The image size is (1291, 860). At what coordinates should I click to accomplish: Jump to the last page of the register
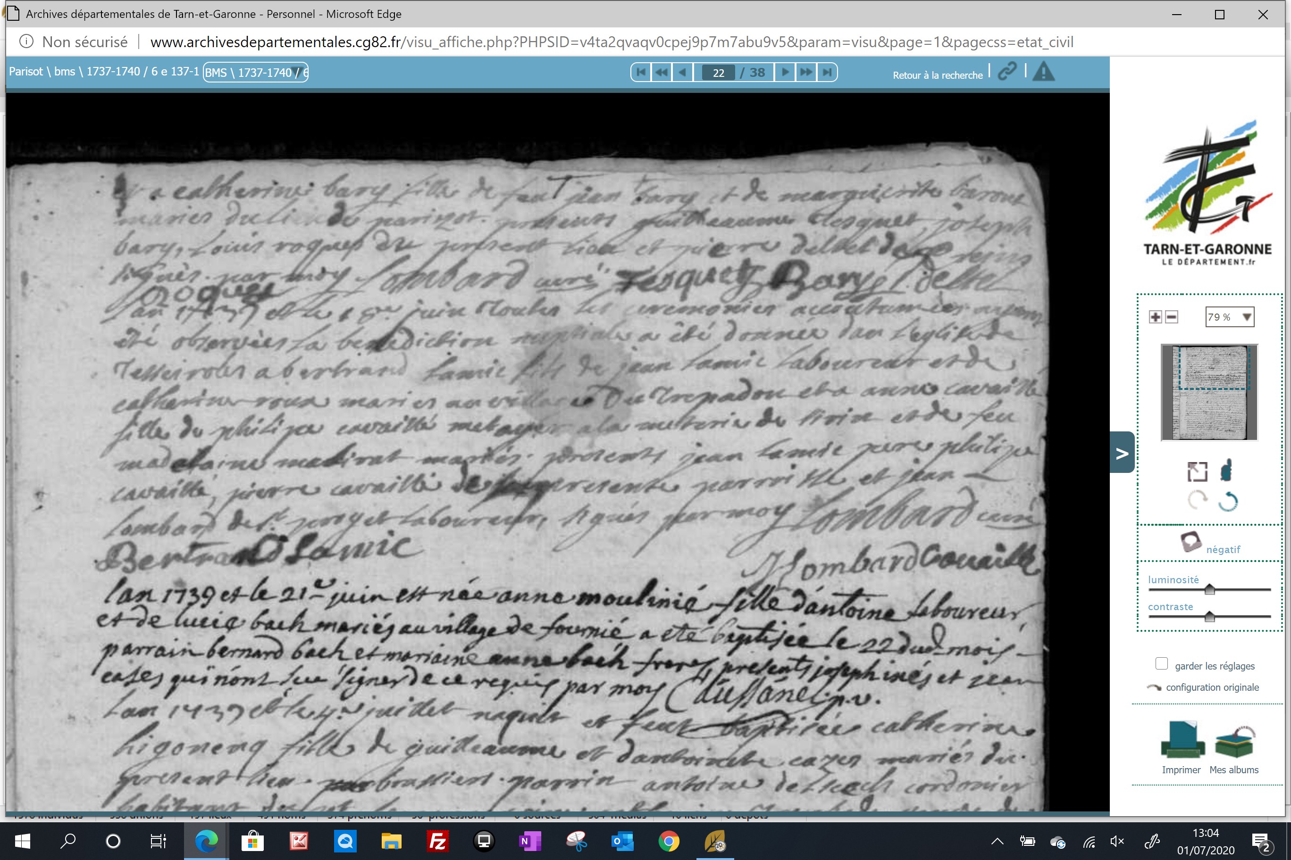click(827, 73)
